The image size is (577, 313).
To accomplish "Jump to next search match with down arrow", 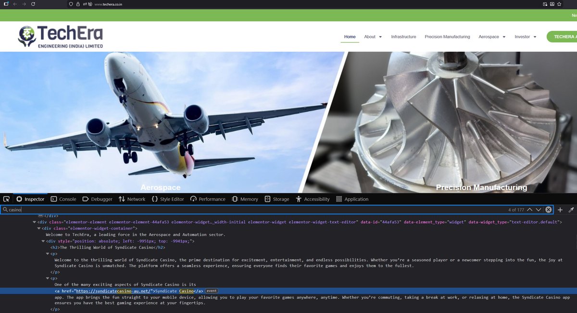I will pyautogui.click(x=539, y=210).
